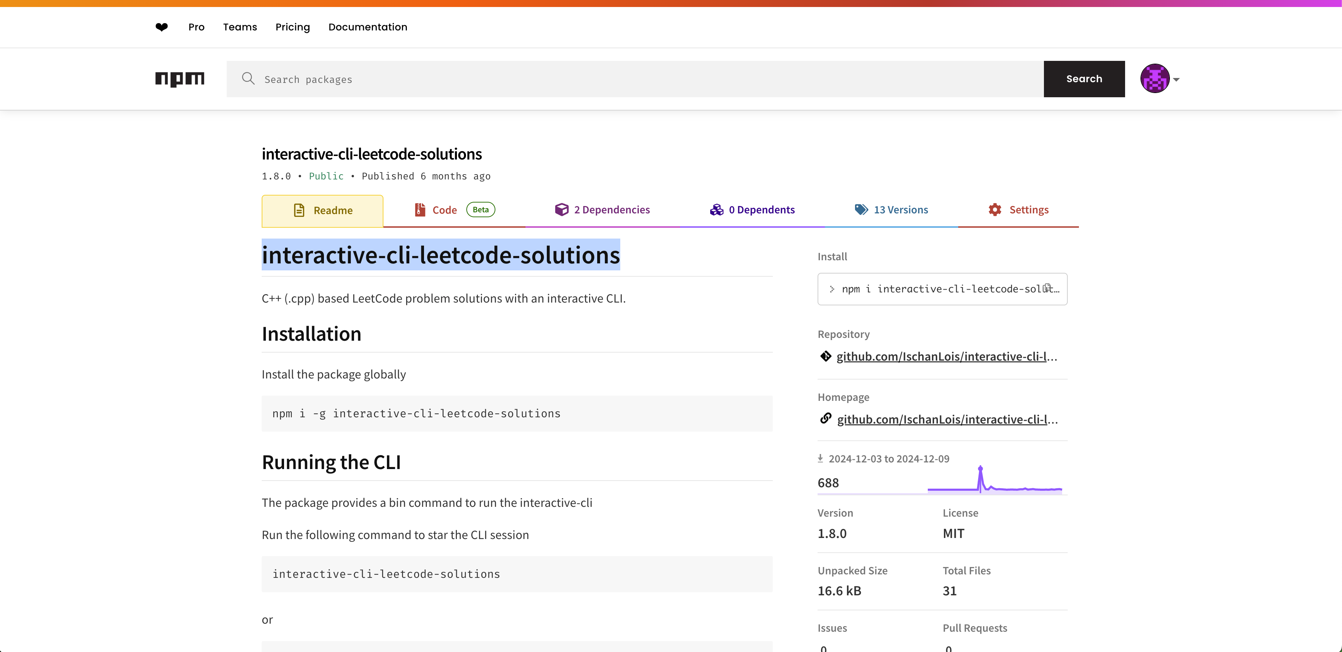Viewport: 1342px width, 652px height.
Task: Click the Code zip file icon
Action: point(420,210)
